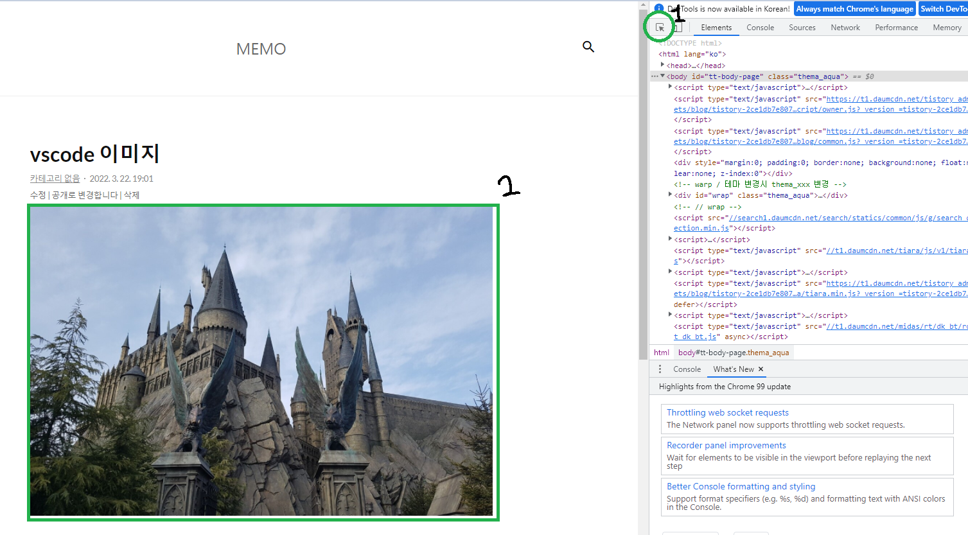Open Throttling web socket requests link

727,413
